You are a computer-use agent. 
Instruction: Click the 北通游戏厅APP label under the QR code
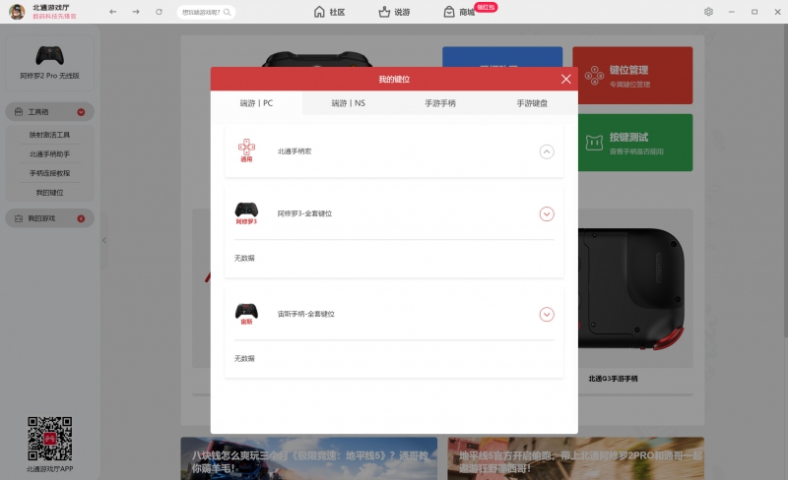50,469
